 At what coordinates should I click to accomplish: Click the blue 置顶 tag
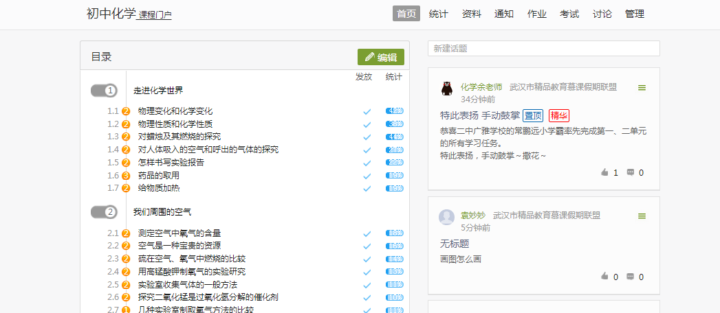533,115
